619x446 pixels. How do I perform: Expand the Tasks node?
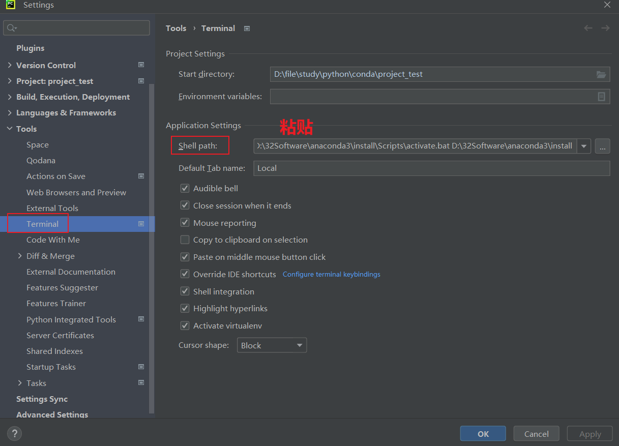[20, 383]
